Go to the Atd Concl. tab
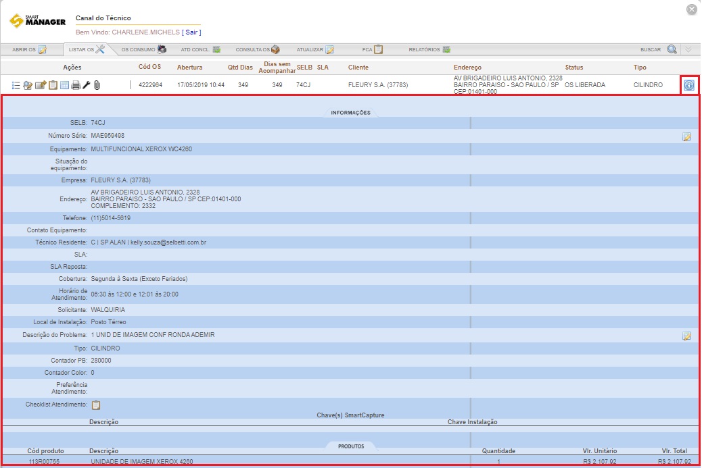This screenshot has width=702, height=468. pos(201,49)
